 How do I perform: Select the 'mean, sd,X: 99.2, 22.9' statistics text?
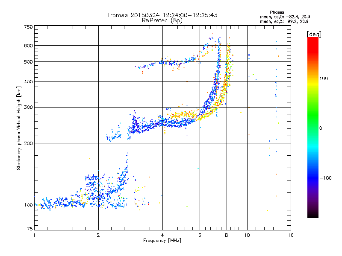284,21
